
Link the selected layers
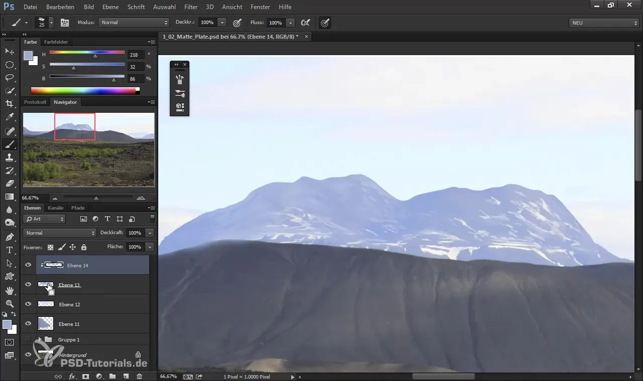[x=58, y=376]
